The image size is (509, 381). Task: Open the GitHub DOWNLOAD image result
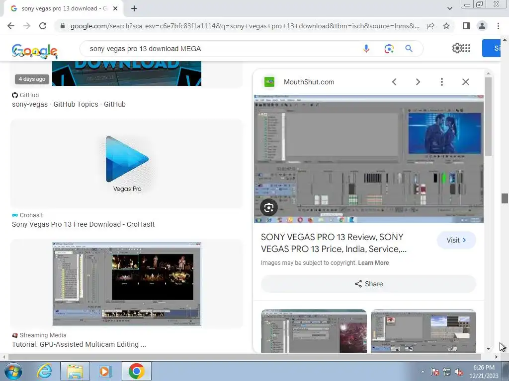pos(127,73)
